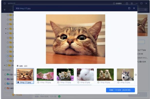Maximize the preview dialog window
150x99 pixels.
(x=129, y=8)
